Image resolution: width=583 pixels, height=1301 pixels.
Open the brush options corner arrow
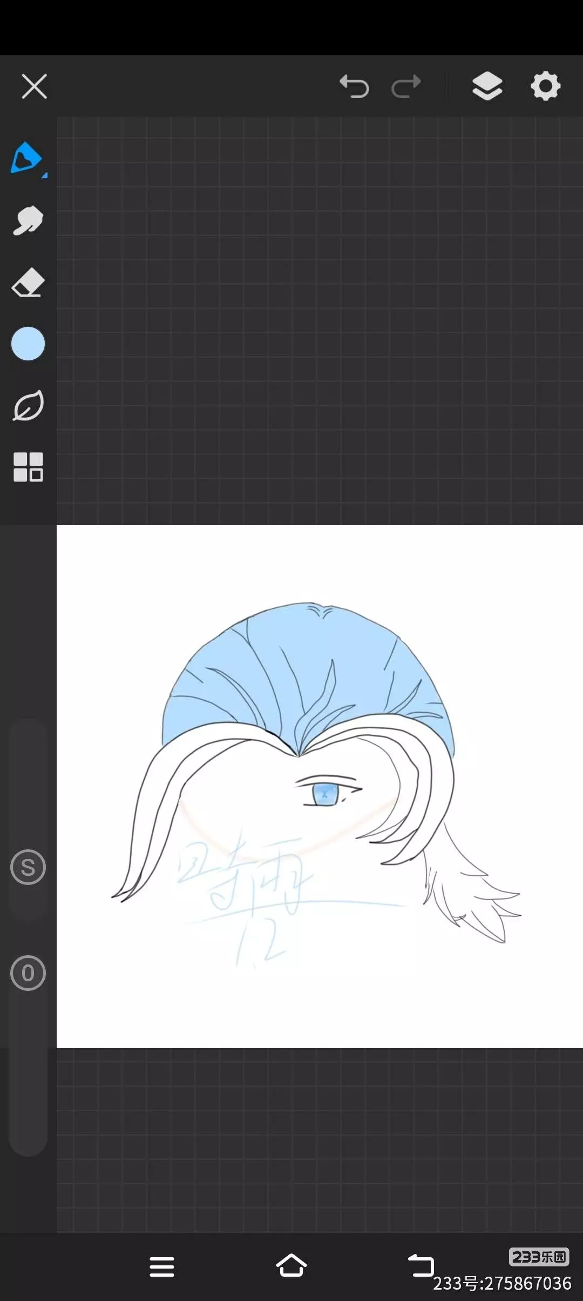(x=45, y=175)
